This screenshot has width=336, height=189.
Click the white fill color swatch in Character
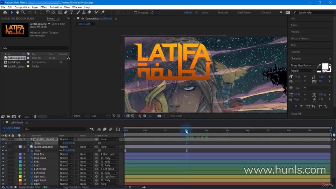coord(325,66)
